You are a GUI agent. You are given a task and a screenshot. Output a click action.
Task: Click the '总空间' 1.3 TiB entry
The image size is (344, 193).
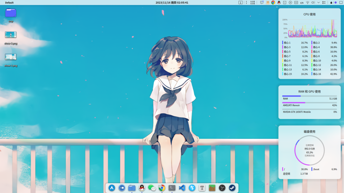tap(295, 174)
